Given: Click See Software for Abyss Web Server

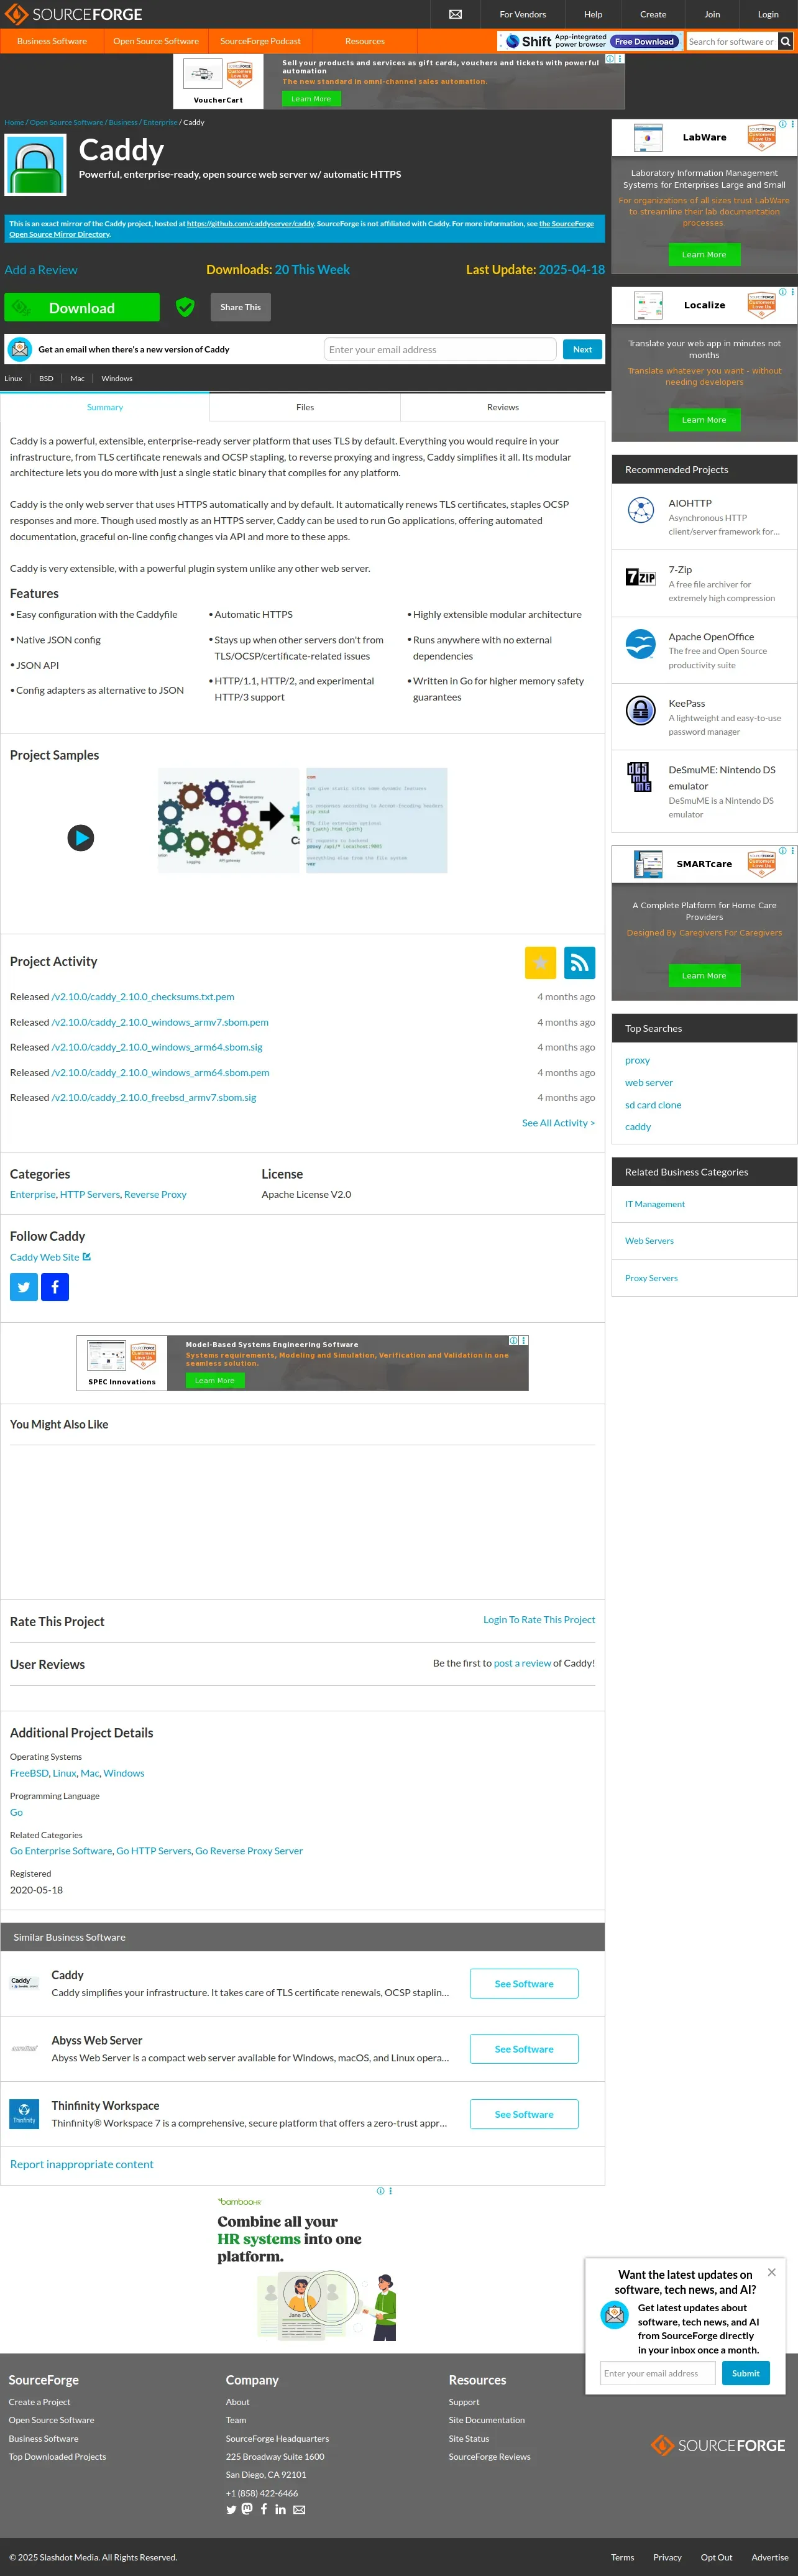Looking at the screenshot, I should tap(524, 2048).
